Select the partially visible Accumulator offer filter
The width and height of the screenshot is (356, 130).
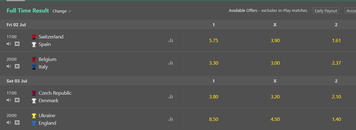coord(350,11)
